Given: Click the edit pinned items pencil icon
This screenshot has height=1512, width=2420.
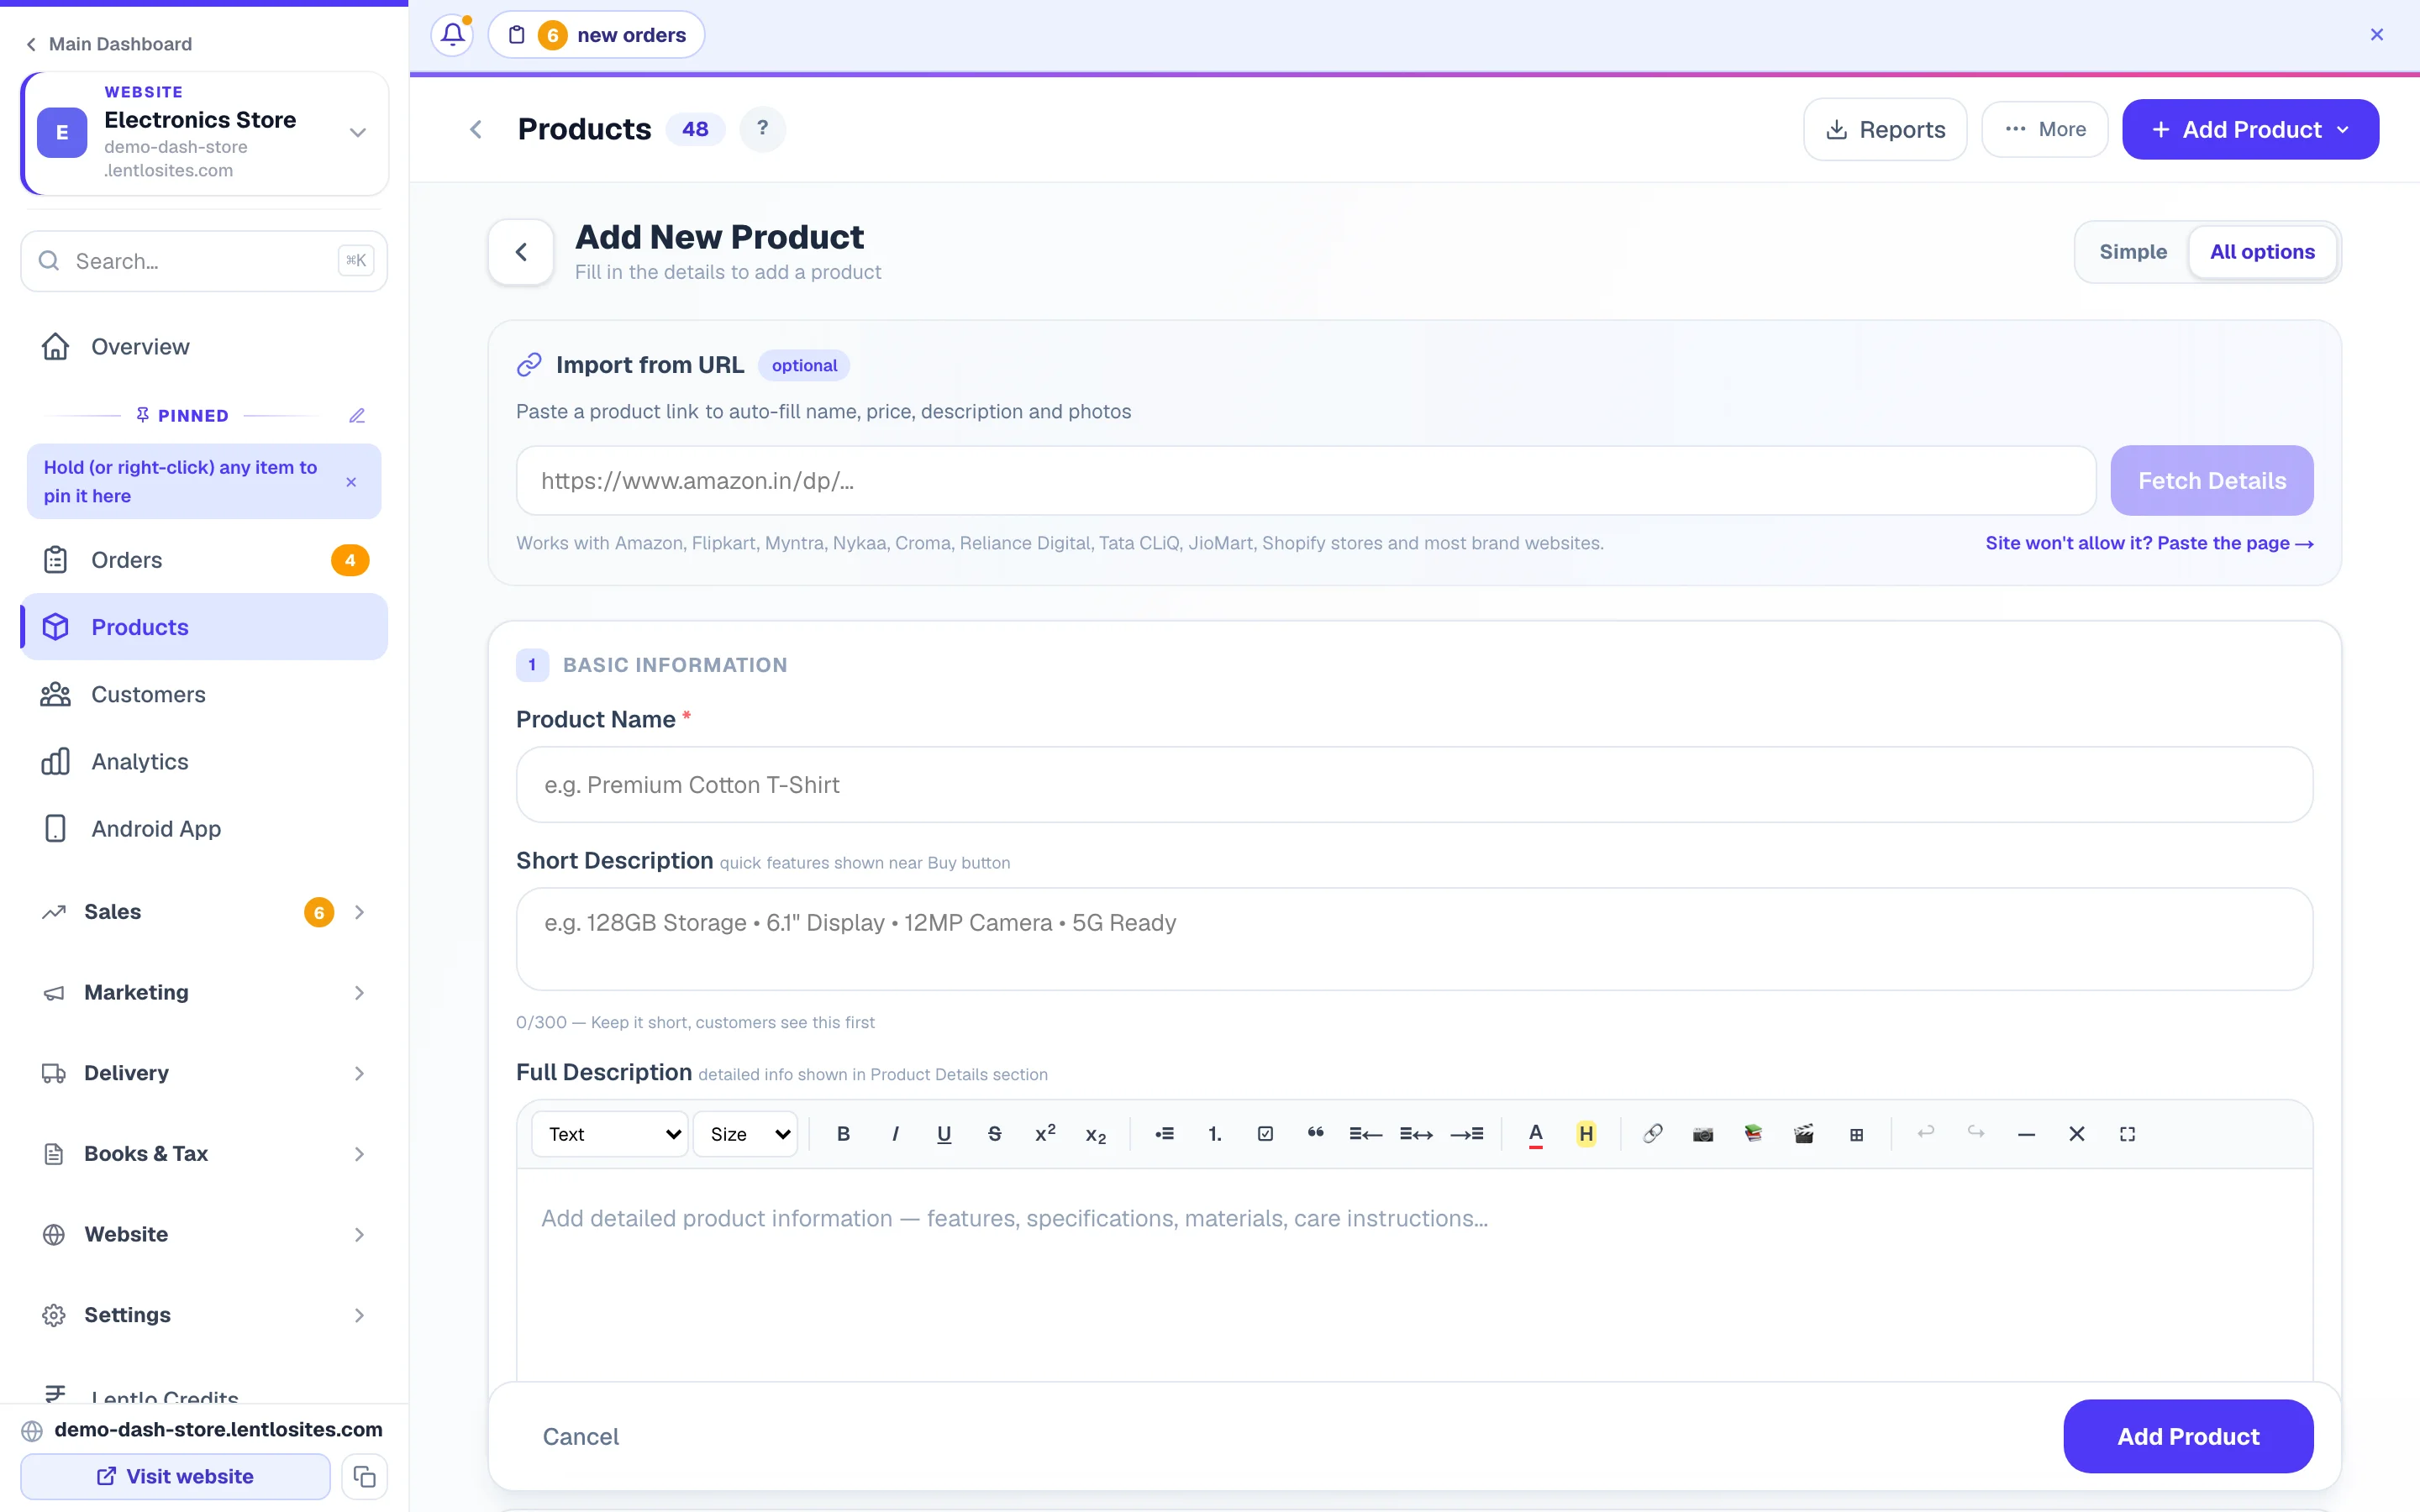Looking at the screenshot, I should click(357, 415).
